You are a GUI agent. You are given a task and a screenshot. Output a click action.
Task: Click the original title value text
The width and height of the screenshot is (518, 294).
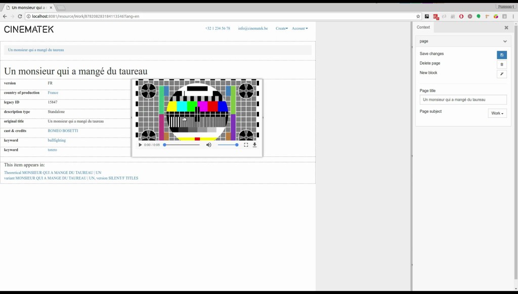76,121
